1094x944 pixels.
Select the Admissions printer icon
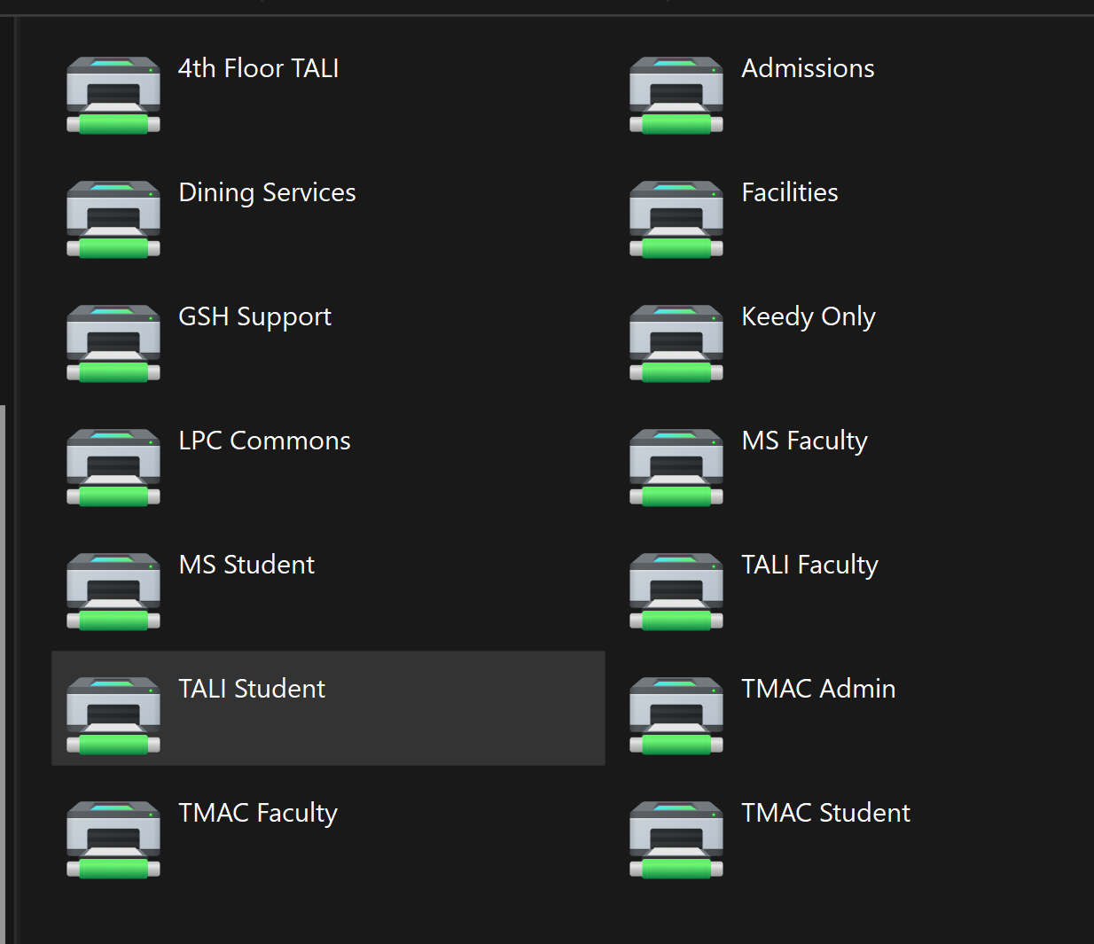pyautogui.click(x=676, y=95)
